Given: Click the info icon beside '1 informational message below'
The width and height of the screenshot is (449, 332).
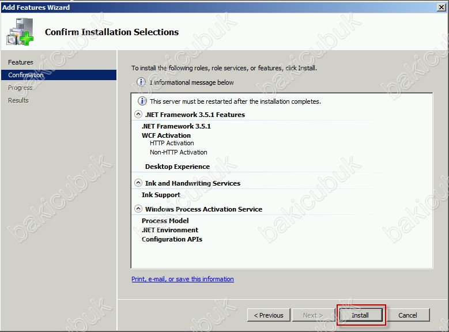Looking at the screenshot, I should (141, 82).
